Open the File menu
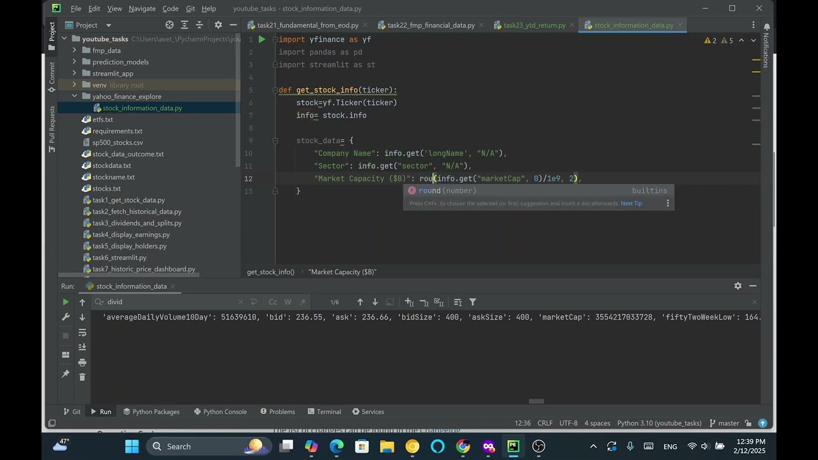The width and height of the screenshot is (818, 460). coord(75,8)
